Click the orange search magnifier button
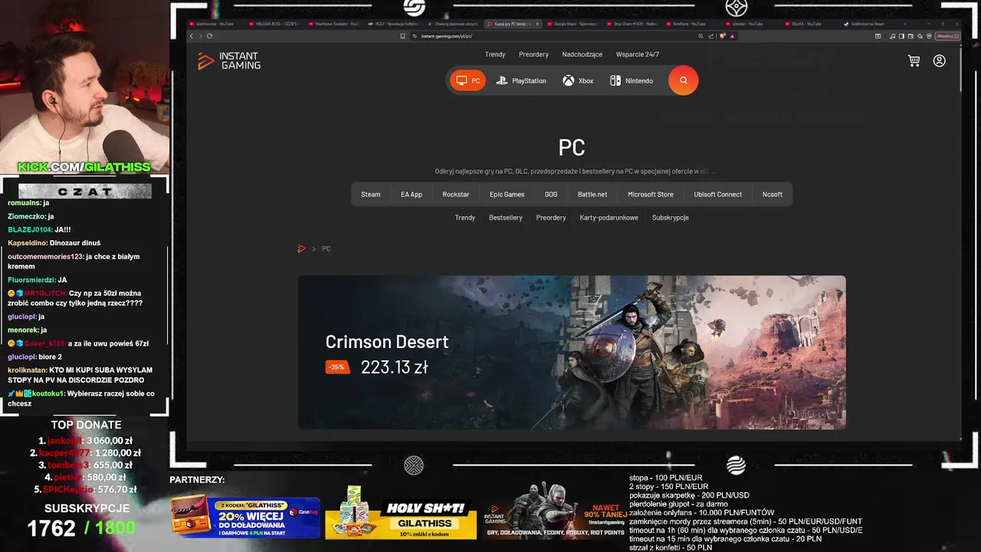Image resolution: width=981 pixels, height=552 pixels. coord(683,80)
